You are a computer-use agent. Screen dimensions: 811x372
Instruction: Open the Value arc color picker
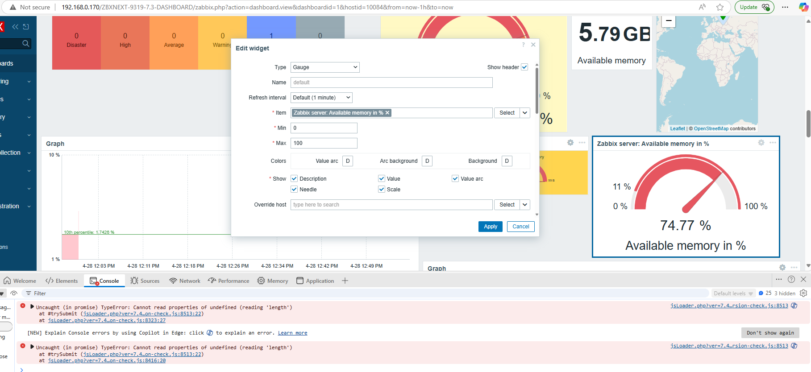(x=348, y=161)
